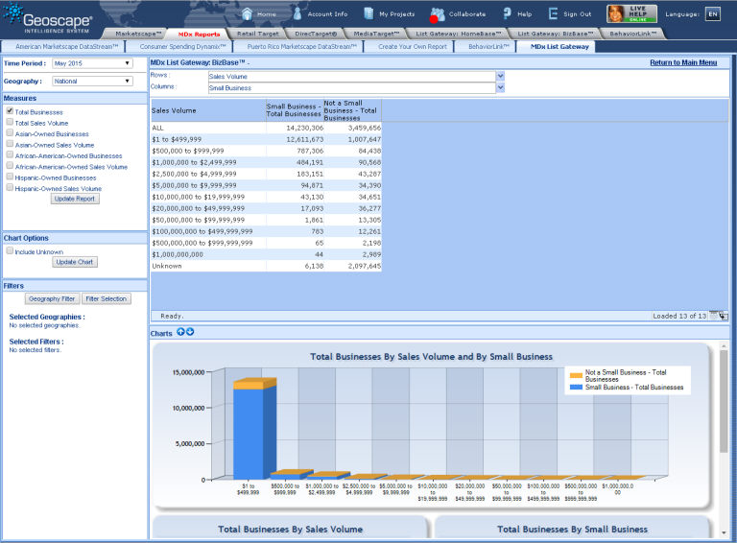Check Asian-Owned Sales Volume measure

click(x=10, y=144)
